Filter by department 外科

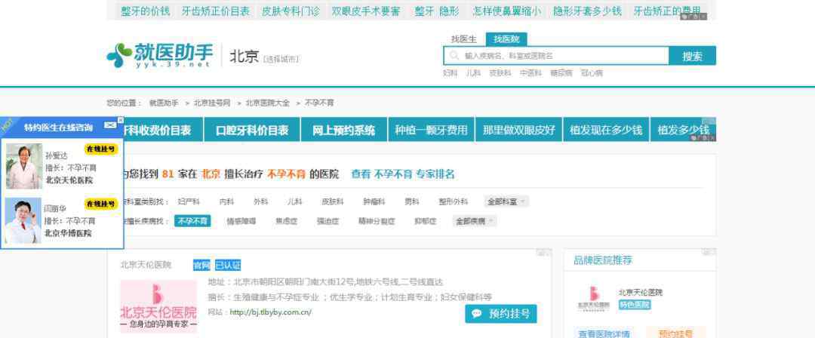(x=261, y=201)
